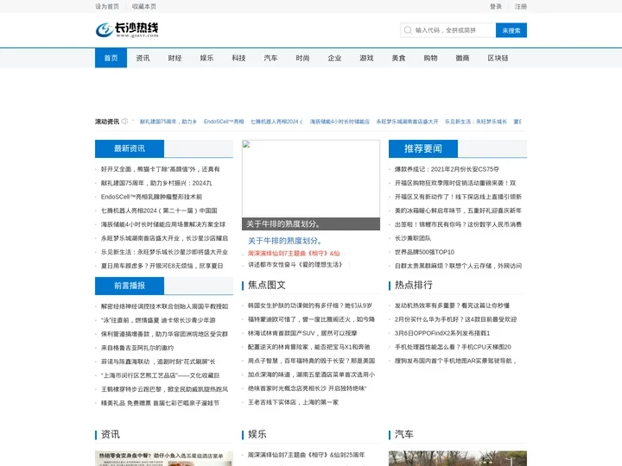Open red link 周深演绎仙剑7主题曲《相守》
Viewport: 622px width, 466px height.
(294, 253)
